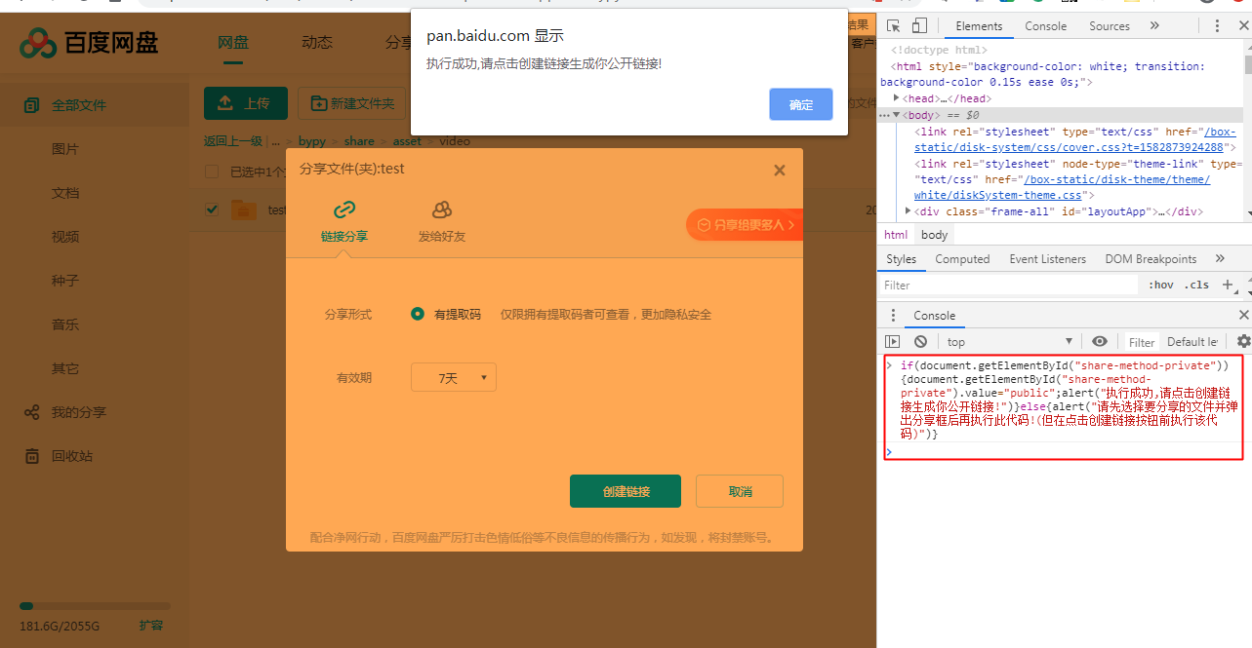Viewport: 1252px width, 648px height.
Task: Click the 分享给更多人 orange banner
Action: pos(745,225)
